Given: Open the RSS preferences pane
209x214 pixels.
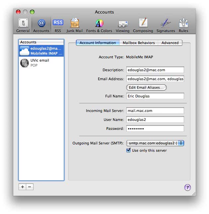Looking at the screenshot, I should click(58, 26).
